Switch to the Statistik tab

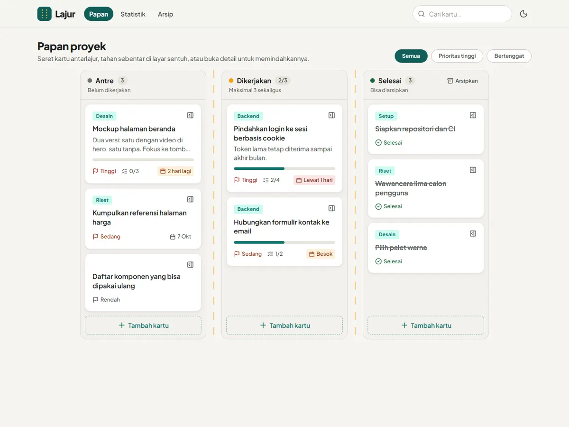133,14
